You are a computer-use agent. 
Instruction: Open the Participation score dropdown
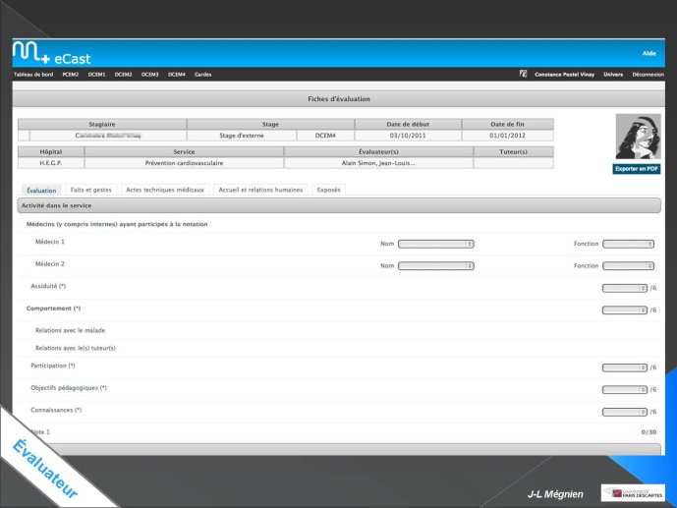click(625, 367)
